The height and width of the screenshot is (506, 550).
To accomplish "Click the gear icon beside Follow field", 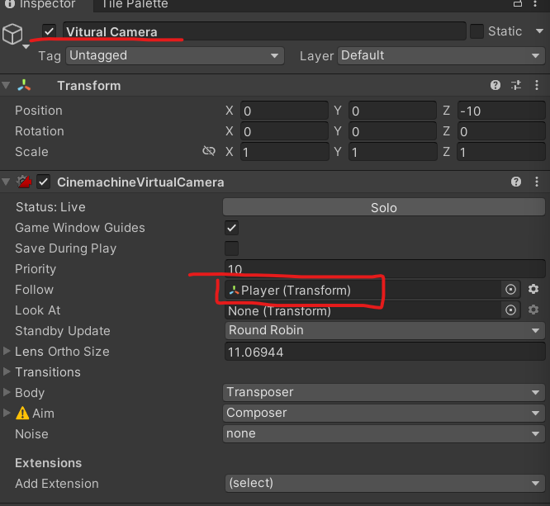I will point(533,290).
